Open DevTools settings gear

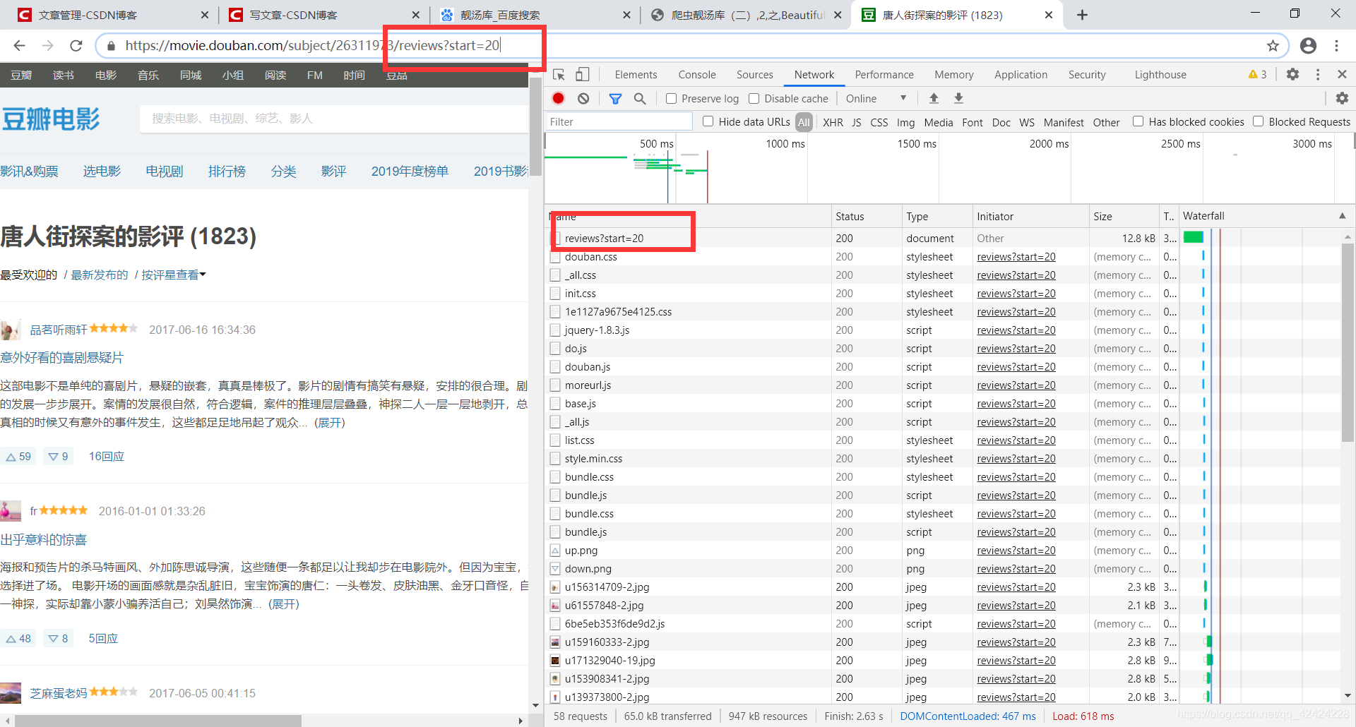1292,75
